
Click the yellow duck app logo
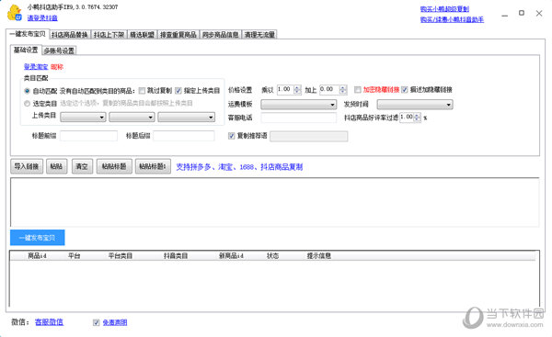click(15, 12)
